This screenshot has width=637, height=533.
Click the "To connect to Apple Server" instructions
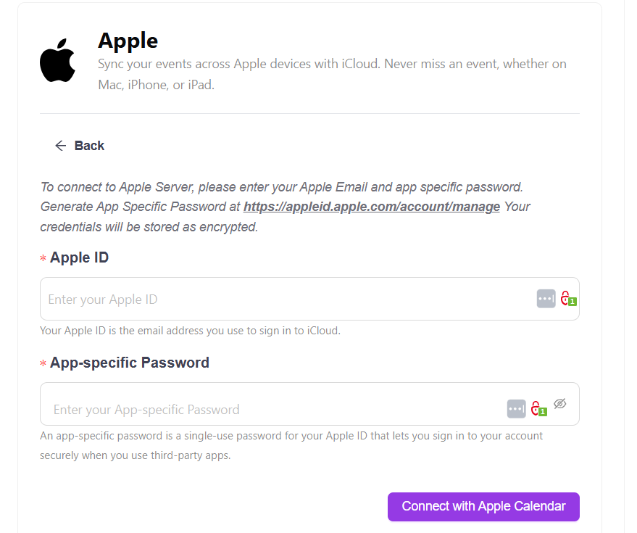pyautogui.click(x=281, y=186)
